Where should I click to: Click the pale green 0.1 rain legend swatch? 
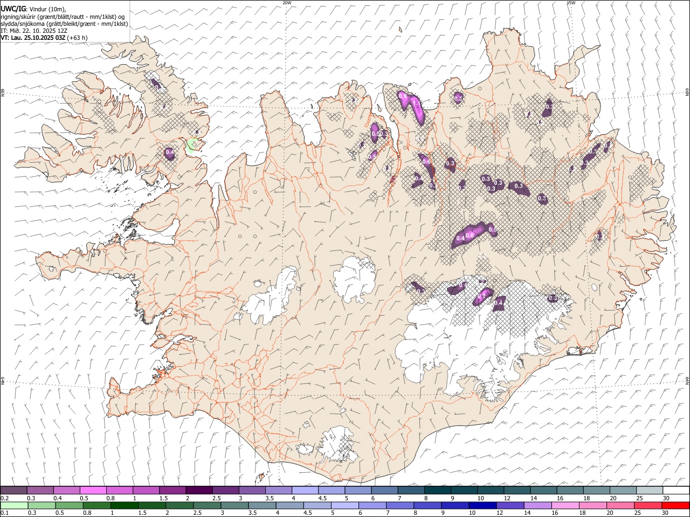(15, 505)
